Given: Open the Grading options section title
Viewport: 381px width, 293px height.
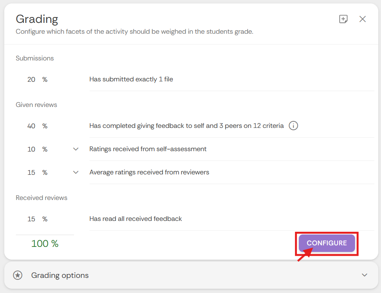Looking at the screenshot, I should (60, 275).
